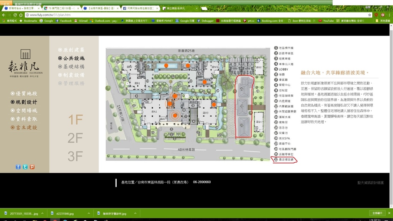
Task: Open a new tab with the new-tab button
Action: pyautogui.click(x=204, y=8)
